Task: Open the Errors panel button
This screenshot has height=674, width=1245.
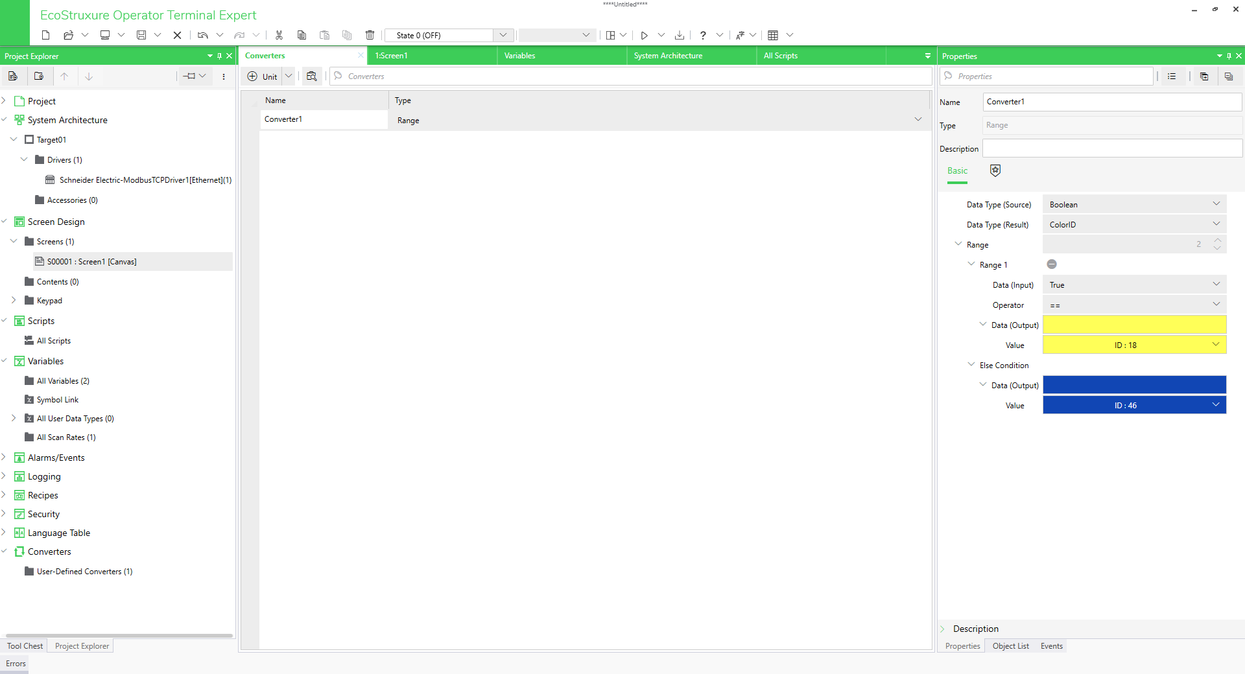Action: 16,664
